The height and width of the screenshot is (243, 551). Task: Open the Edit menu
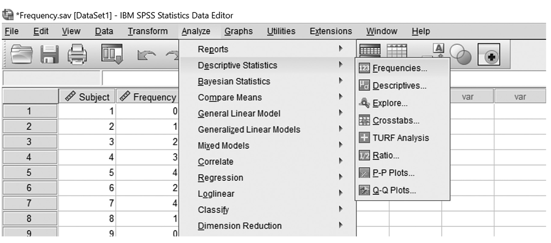pyautogui.click(x=41, y=31)
